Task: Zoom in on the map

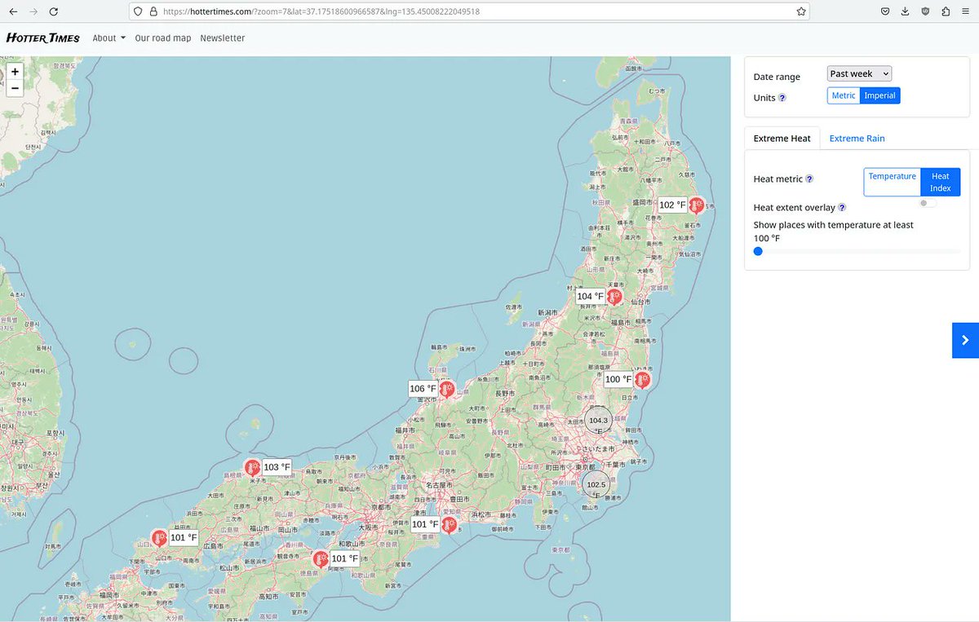Action: coord(15,71)
